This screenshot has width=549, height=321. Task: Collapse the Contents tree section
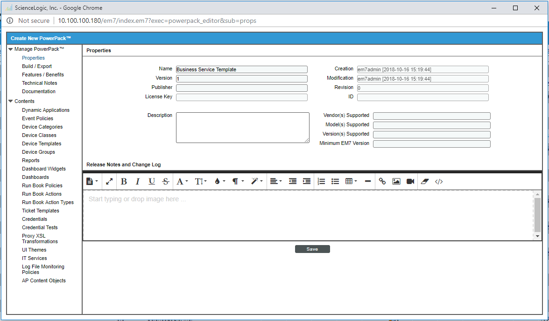(x=11, y=102)
